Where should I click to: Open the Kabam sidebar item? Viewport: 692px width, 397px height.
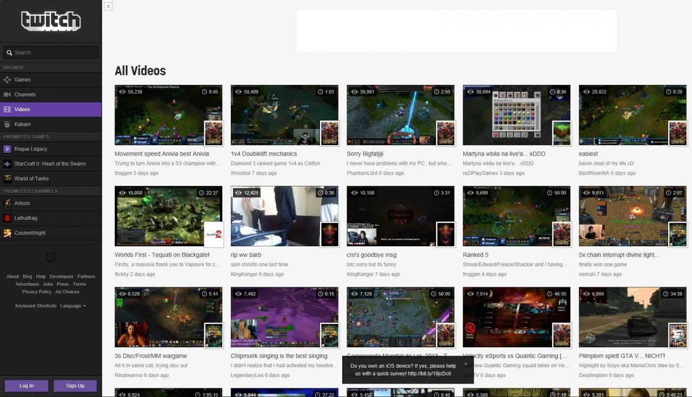click(51, 124)
